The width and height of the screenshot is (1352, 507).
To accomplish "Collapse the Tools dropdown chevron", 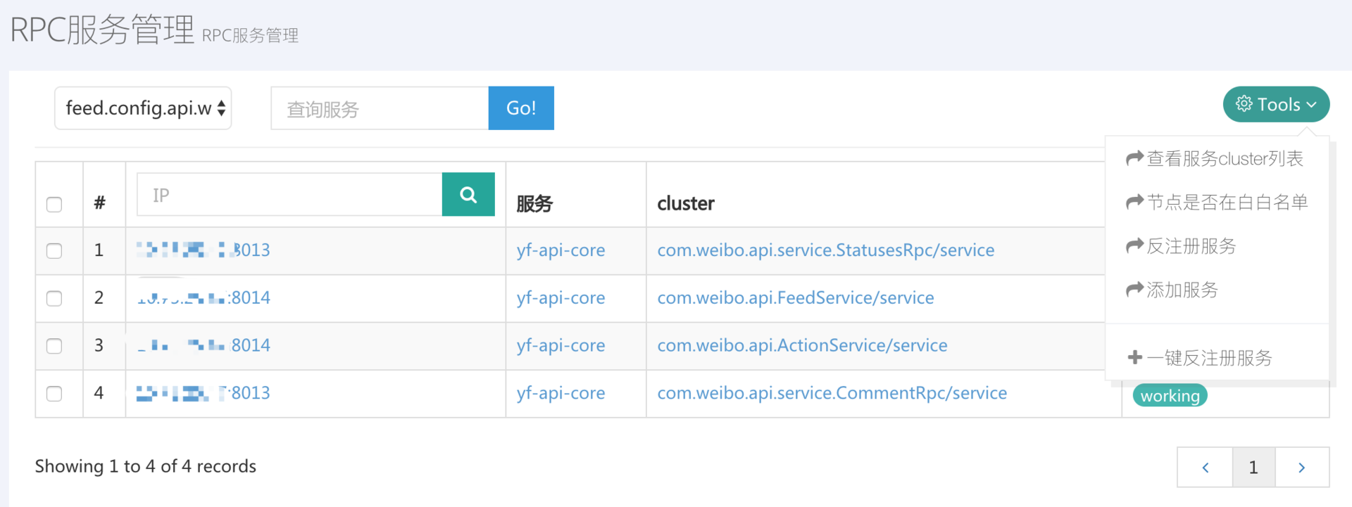I will (x=1311, y=105).
